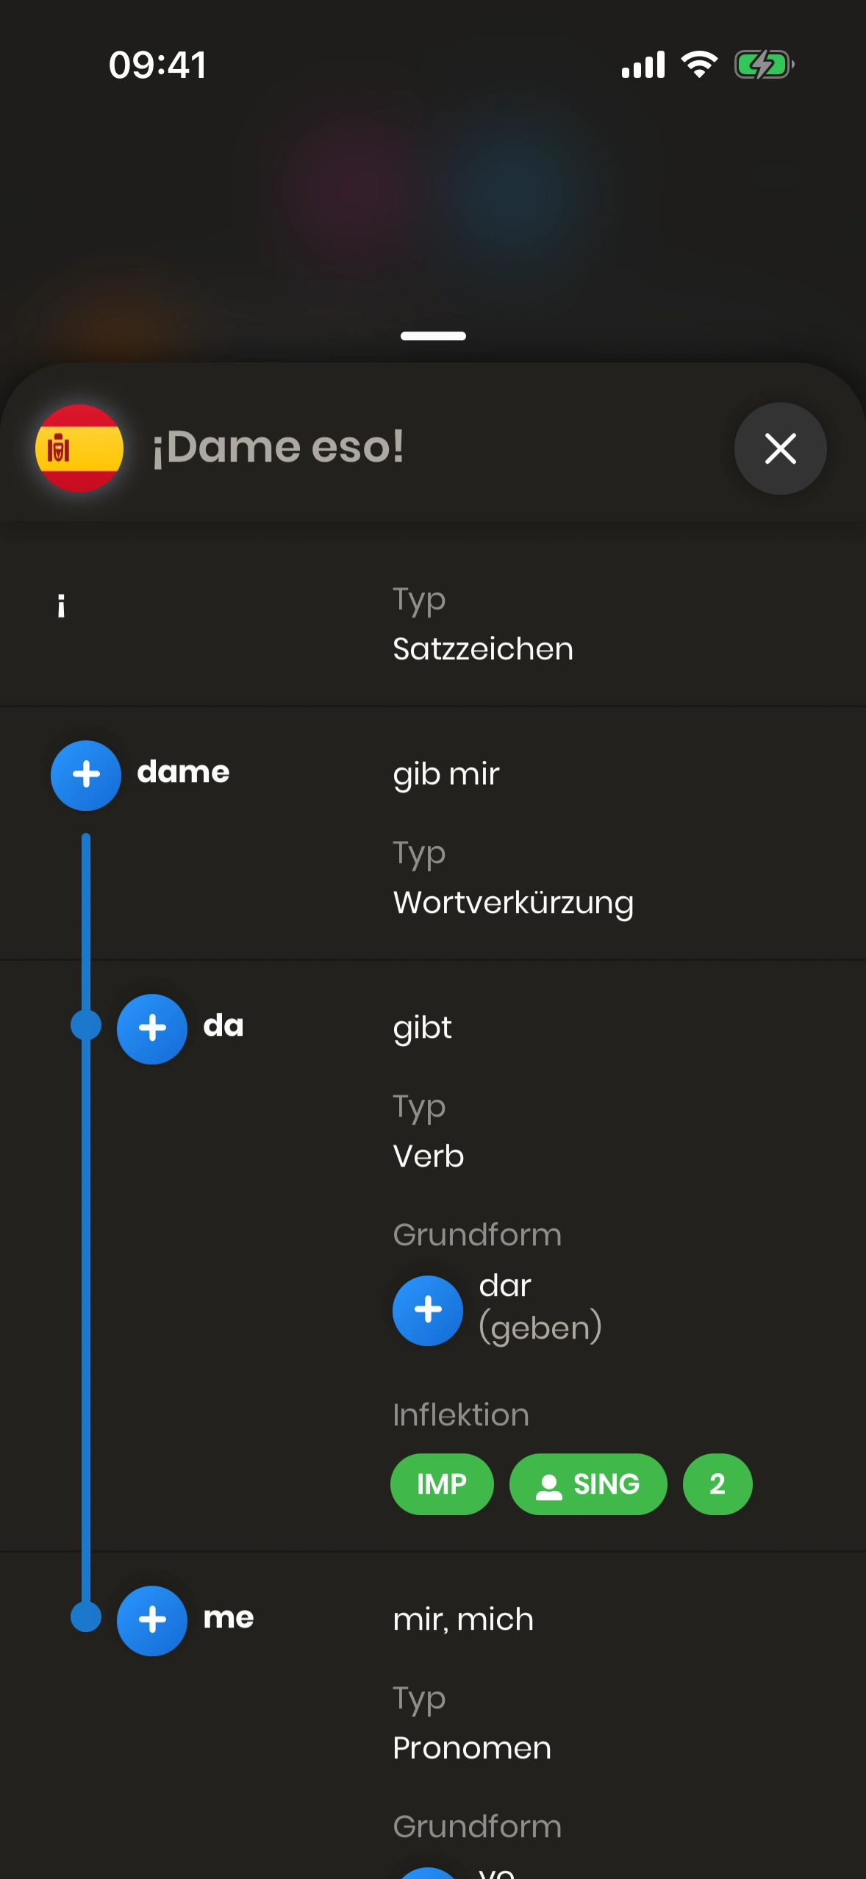Tap the cellular signal bars
The height and width of the screenshot is (1879, 866).
643,65
